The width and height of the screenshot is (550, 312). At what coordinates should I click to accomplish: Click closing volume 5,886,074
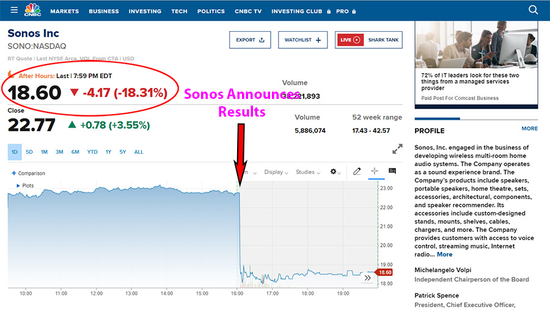click(x=310, y=131)
